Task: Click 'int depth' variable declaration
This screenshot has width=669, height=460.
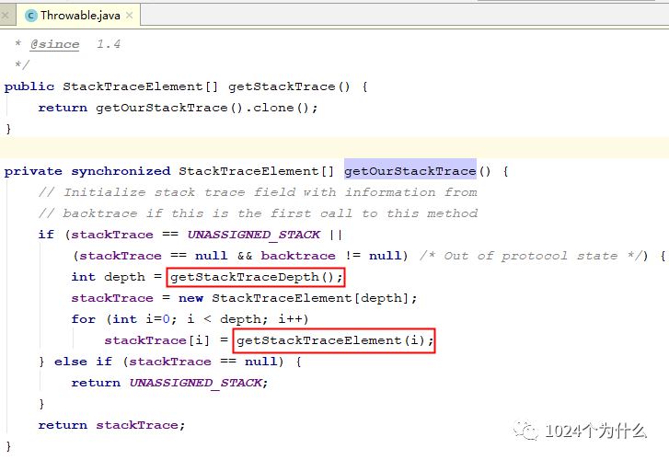Action: coord(109,277)
